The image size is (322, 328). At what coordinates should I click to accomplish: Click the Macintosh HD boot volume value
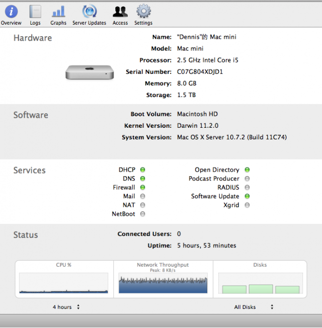pos(197,114)
